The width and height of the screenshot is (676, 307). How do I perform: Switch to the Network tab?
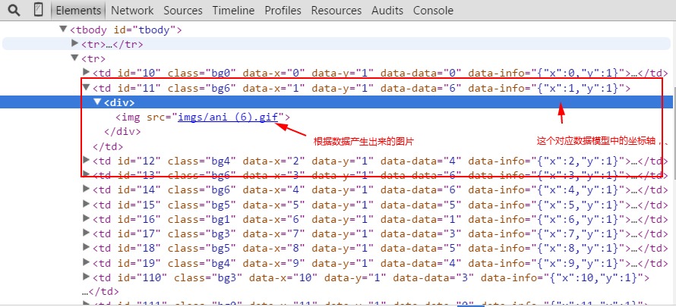tap(131, 11)
